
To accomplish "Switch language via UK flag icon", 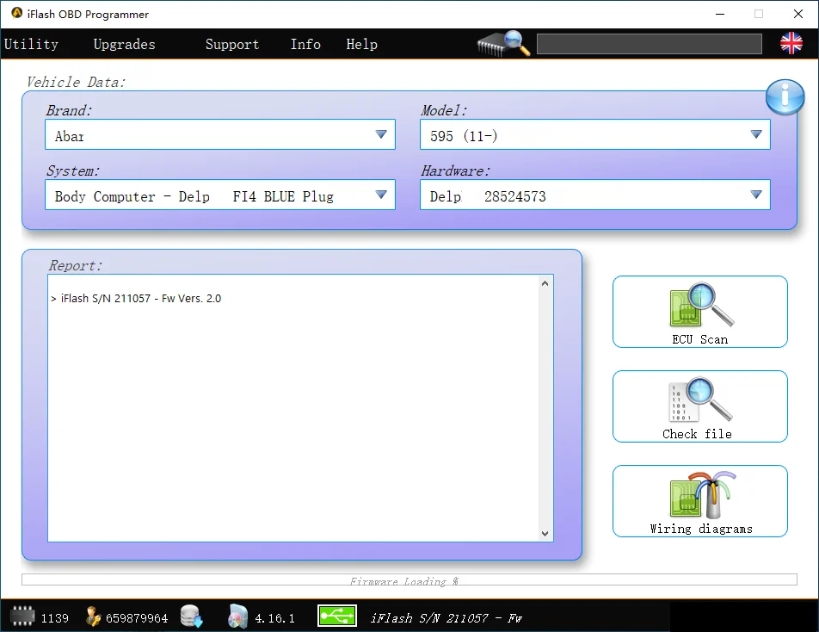I will pos(791,43).
